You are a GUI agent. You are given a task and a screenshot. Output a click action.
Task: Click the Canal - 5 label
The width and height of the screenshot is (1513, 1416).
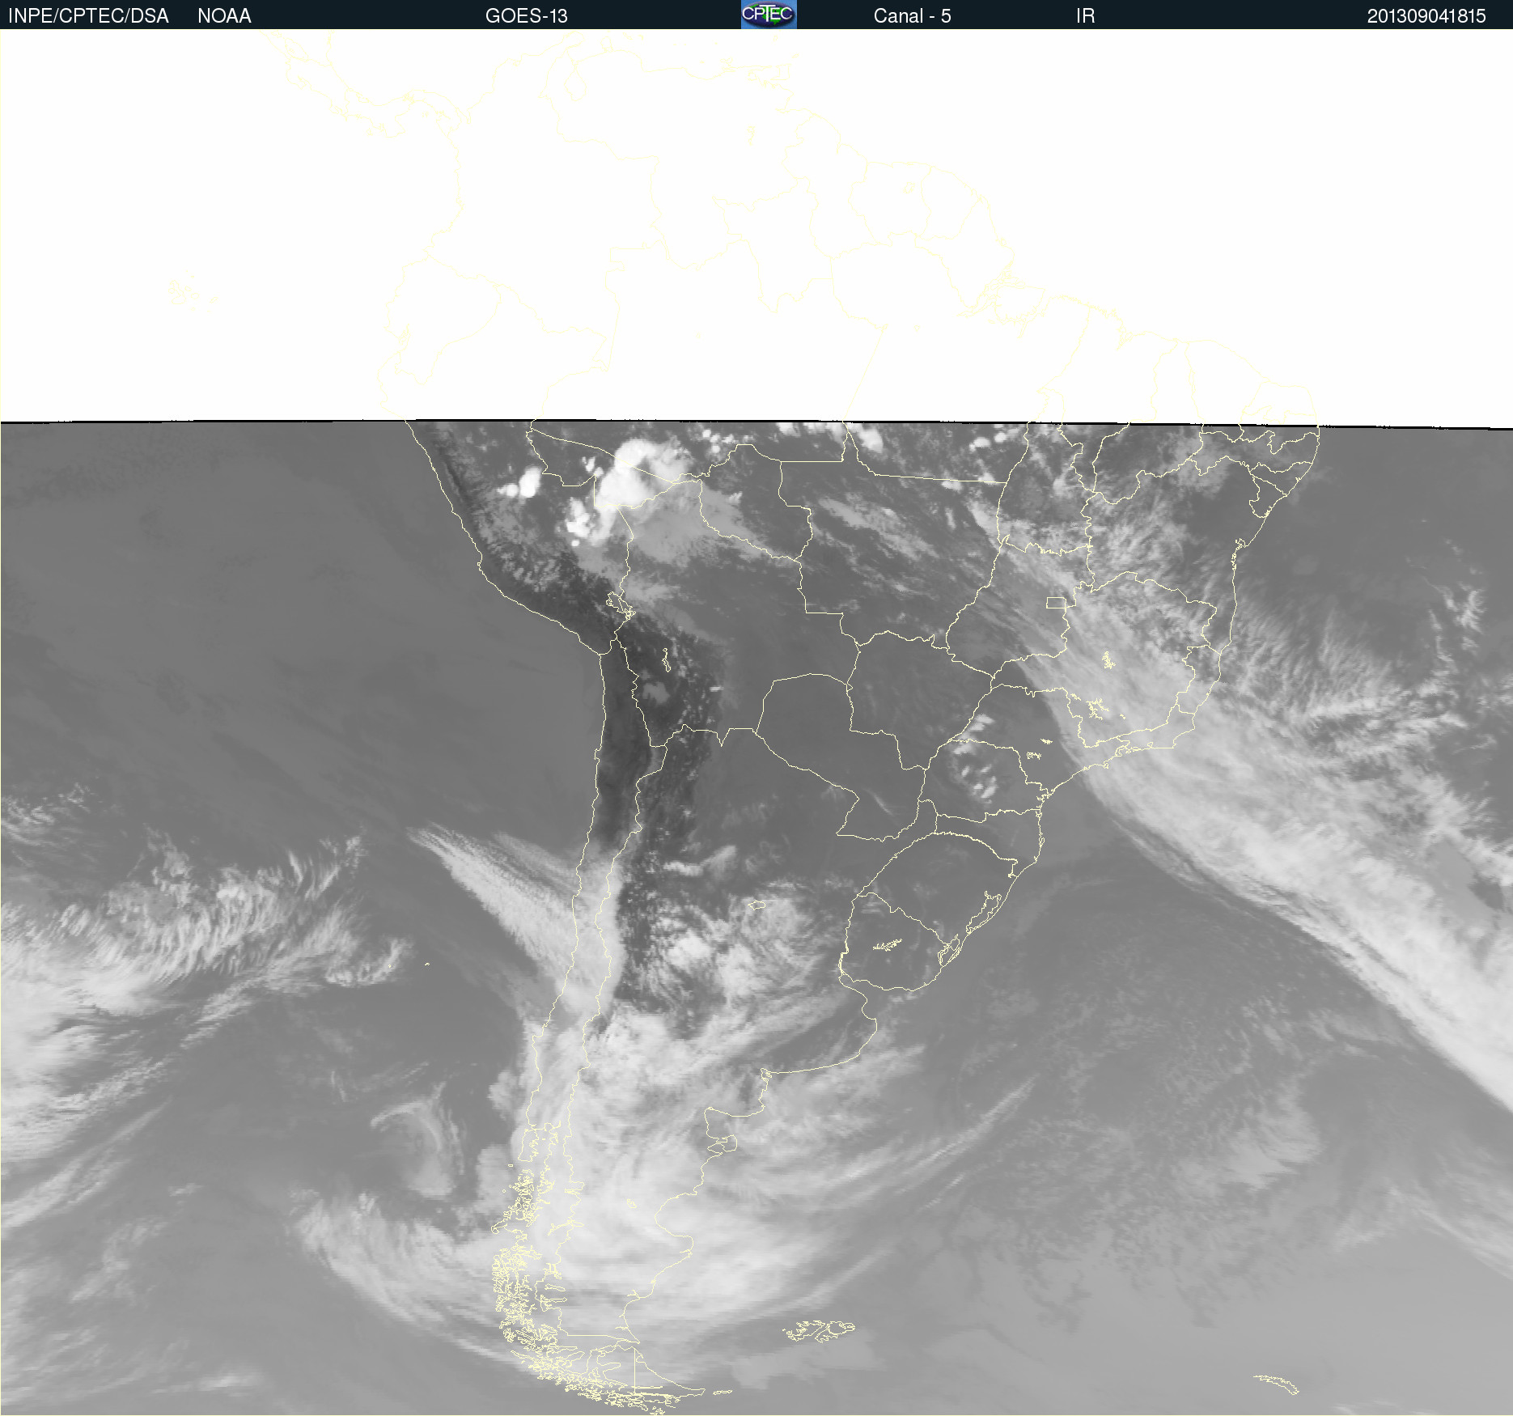click(912, 16)
